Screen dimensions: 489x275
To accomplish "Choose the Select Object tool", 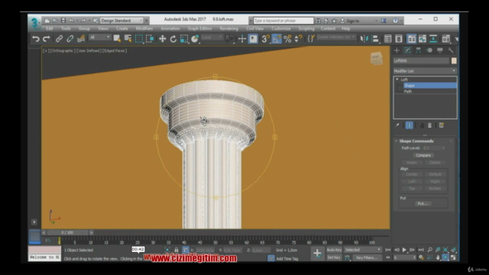I will pos(117,39).
